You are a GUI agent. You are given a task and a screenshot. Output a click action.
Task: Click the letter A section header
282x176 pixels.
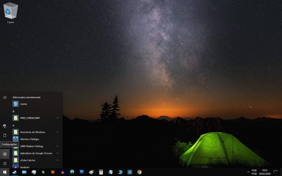[14, 125]
